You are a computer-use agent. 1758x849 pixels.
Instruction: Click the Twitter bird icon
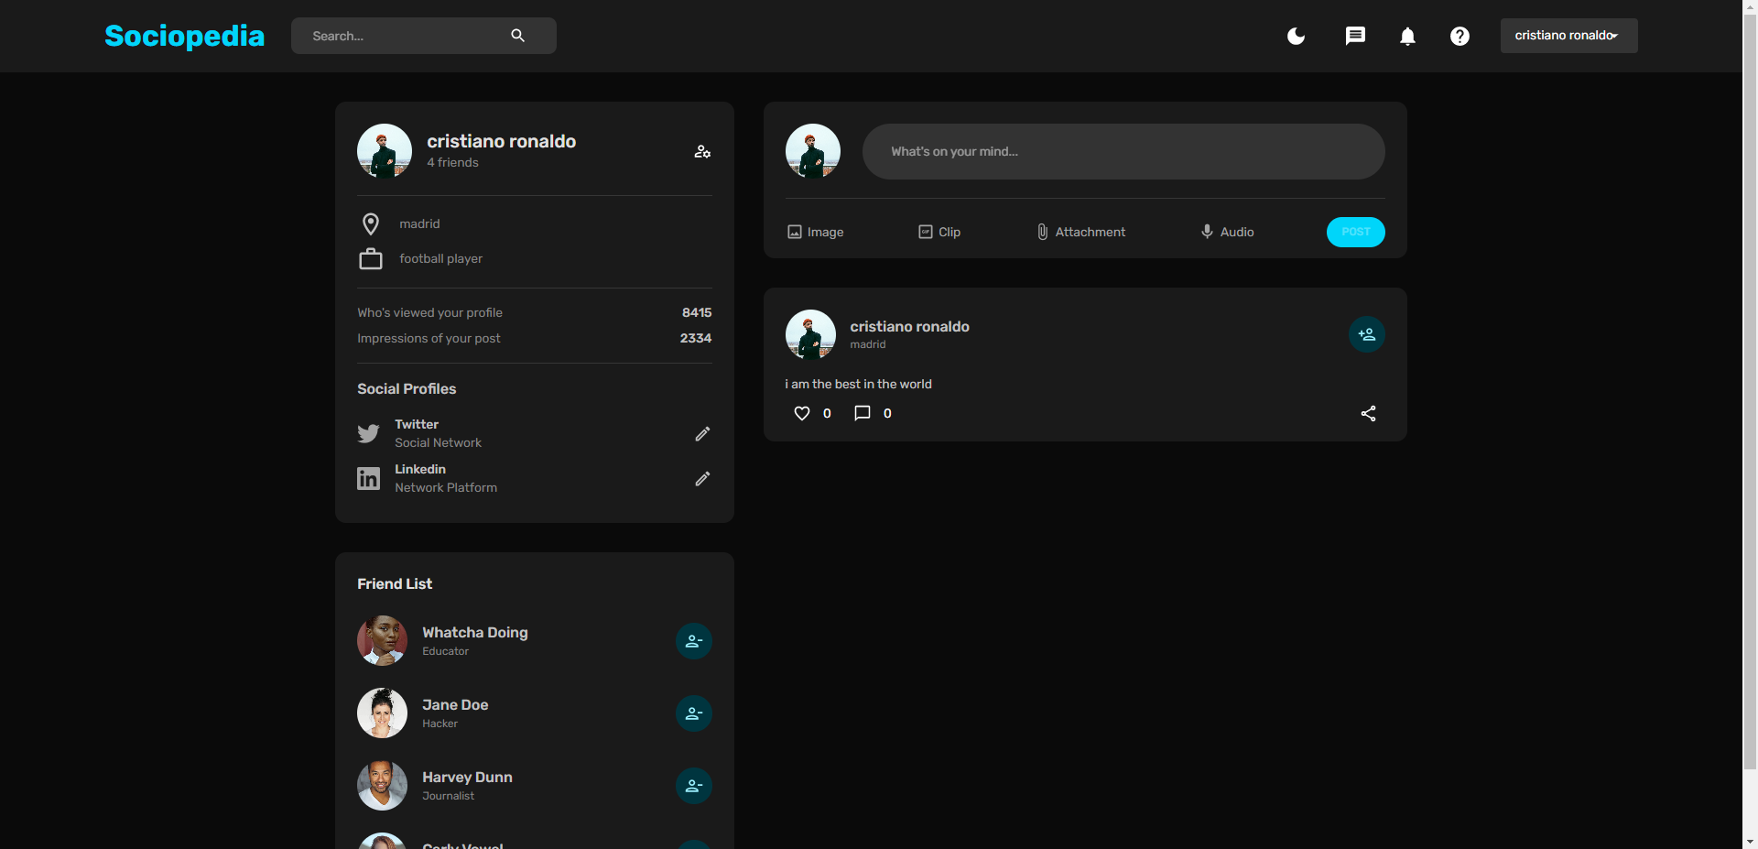click(368, 433)
